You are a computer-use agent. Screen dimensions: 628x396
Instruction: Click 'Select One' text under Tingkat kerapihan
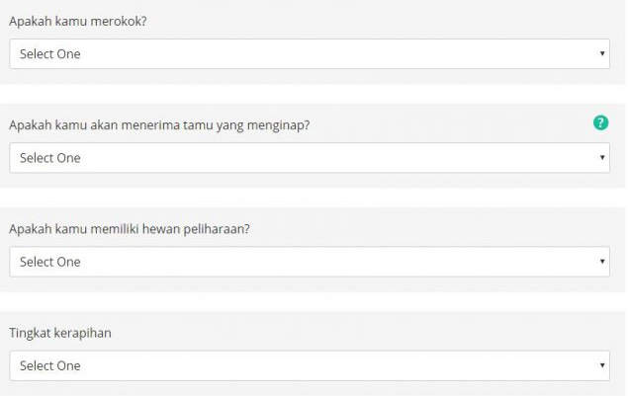coord(50,365)
